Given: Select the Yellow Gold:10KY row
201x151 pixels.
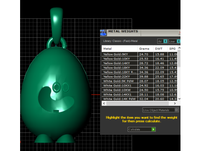Looking at the screenshot, I should (139, 59).
